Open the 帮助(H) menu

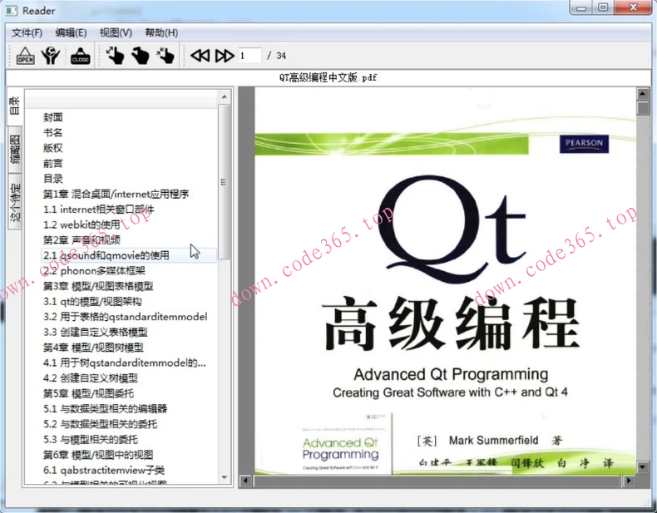161,32
